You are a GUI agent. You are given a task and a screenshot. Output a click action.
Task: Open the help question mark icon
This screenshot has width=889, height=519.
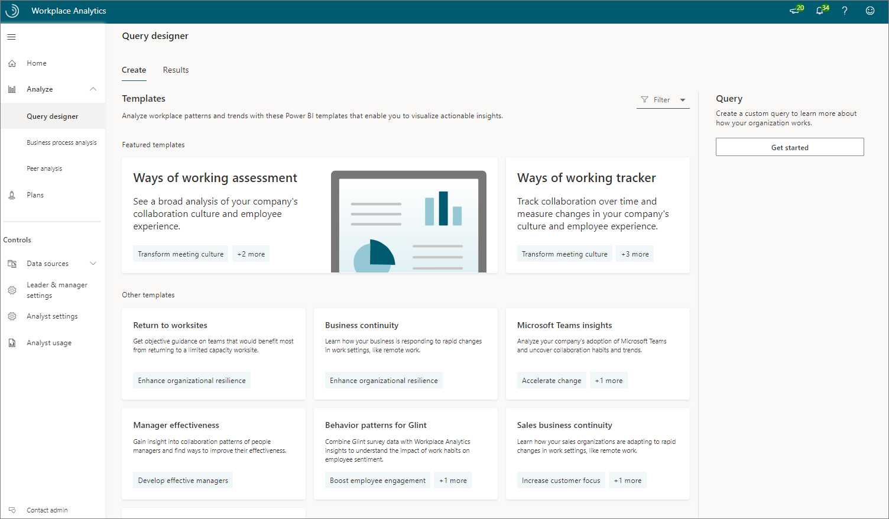point(845,11)
